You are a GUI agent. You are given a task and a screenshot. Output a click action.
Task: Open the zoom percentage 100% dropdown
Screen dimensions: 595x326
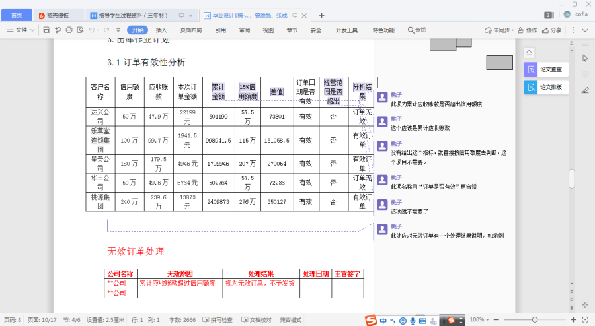pyautogui.click(x=479, y=319)
